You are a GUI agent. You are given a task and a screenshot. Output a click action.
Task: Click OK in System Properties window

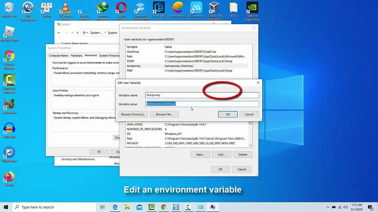tap(99, 152)
